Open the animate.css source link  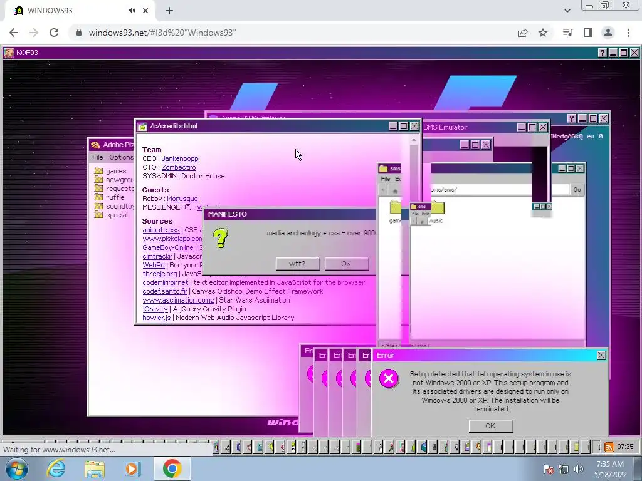pyautogui.click(x=161, y=230)
